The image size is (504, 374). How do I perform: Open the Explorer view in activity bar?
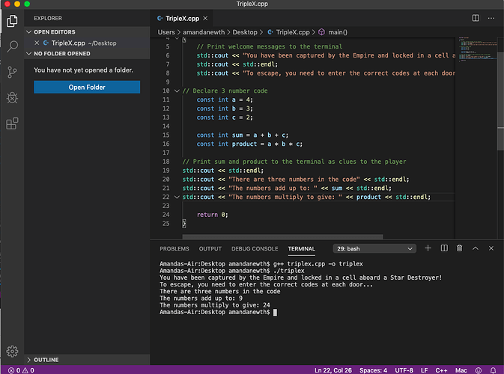12,21
